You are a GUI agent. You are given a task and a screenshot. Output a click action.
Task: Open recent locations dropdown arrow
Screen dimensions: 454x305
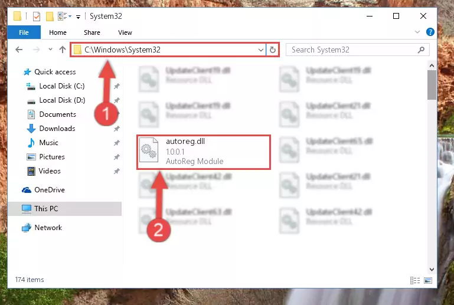(50, 50)
